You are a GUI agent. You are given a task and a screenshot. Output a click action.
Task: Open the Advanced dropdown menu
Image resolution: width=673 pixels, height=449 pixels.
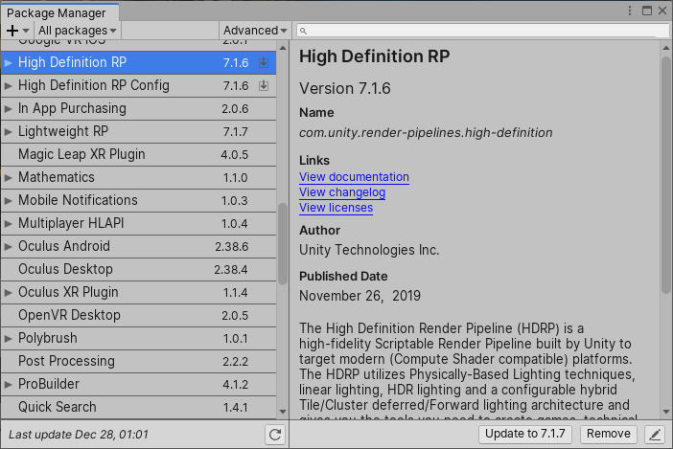tap(255, 31)
